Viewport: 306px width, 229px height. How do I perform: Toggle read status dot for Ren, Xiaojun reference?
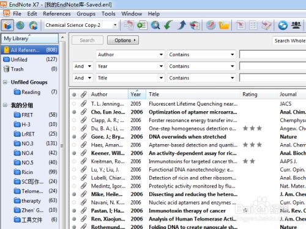(x=74, y=219)
